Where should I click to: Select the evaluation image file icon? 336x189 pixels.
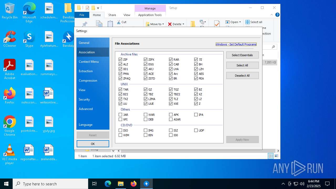click(x=29, y=67)
